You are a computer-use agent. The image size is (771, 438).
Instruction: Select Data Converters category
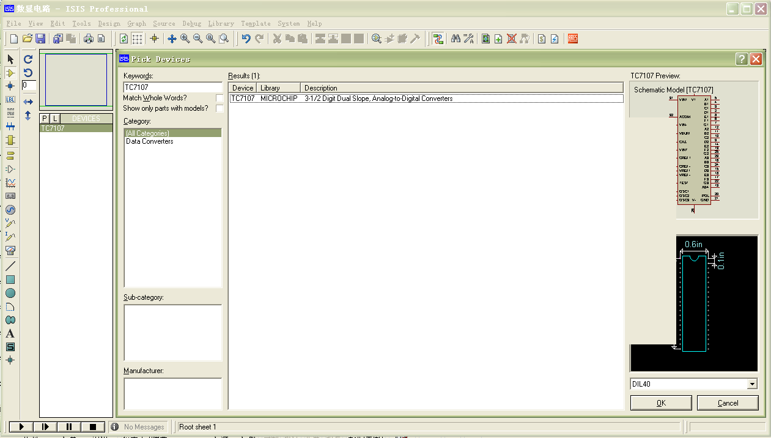pos(150,141)
